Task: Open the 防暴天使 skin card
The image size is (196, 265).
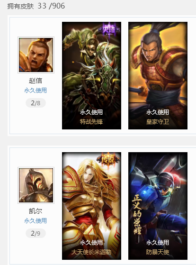Action: tap(158, 206)
